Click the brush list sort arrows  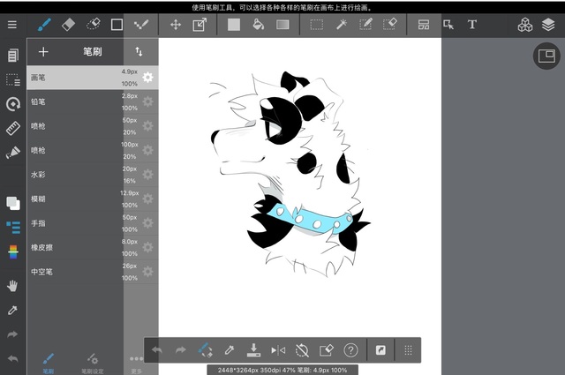139,52
